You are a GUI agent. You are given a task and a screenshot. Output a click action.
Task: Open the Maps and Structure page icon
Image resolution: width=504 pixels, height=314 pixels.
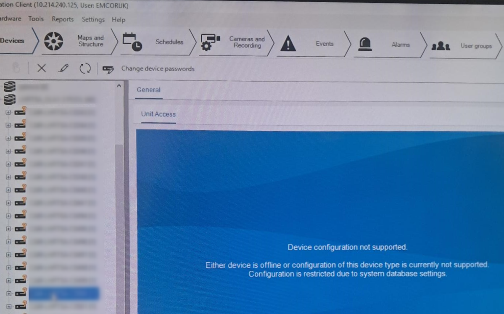point(53,42)
